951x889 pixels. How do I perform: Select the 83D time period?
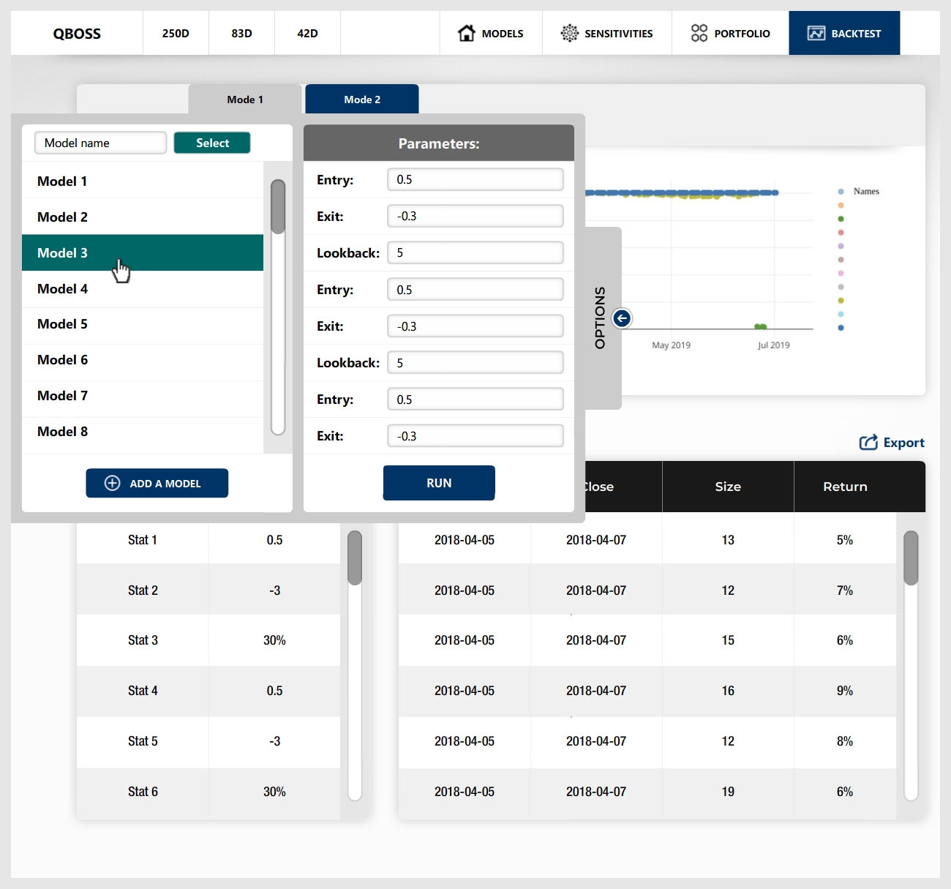click(x=241, y=33)
